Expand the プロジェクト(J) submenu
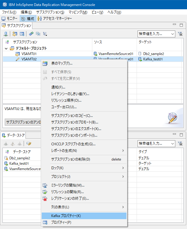 84,177
